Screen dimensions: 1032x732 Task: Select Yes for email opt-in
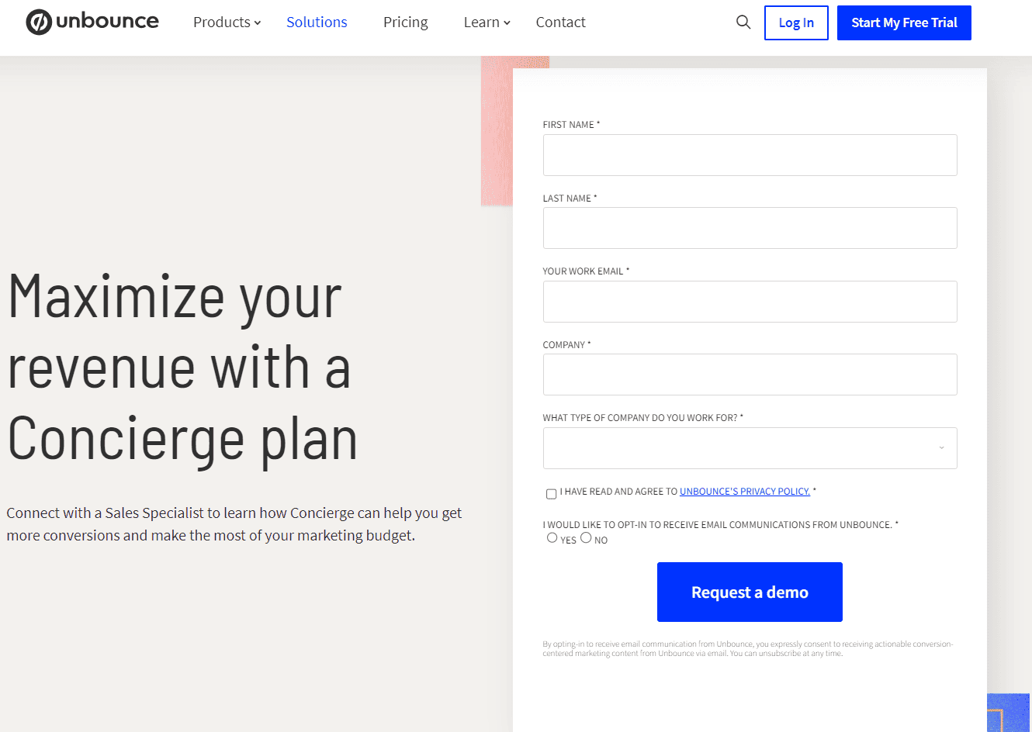tap(552, 537)
